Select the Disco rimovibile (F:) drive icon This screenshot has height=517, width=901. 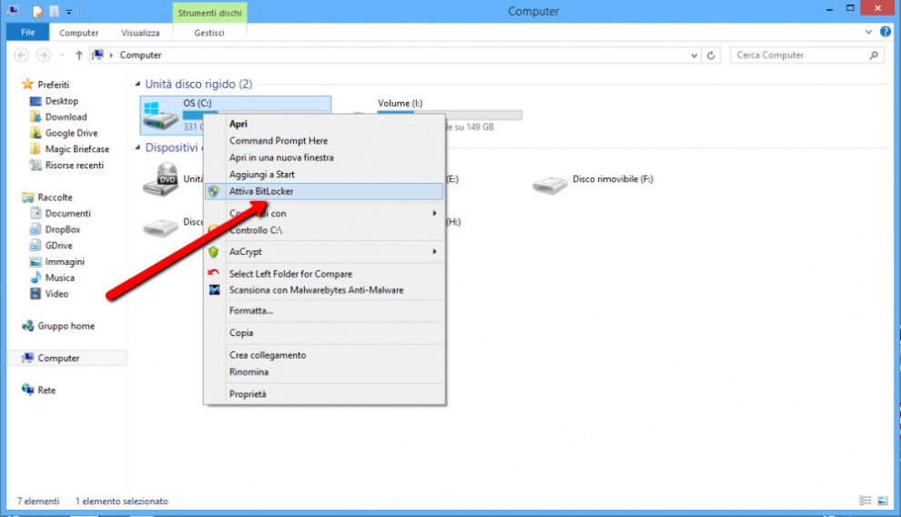click(550, 185)
